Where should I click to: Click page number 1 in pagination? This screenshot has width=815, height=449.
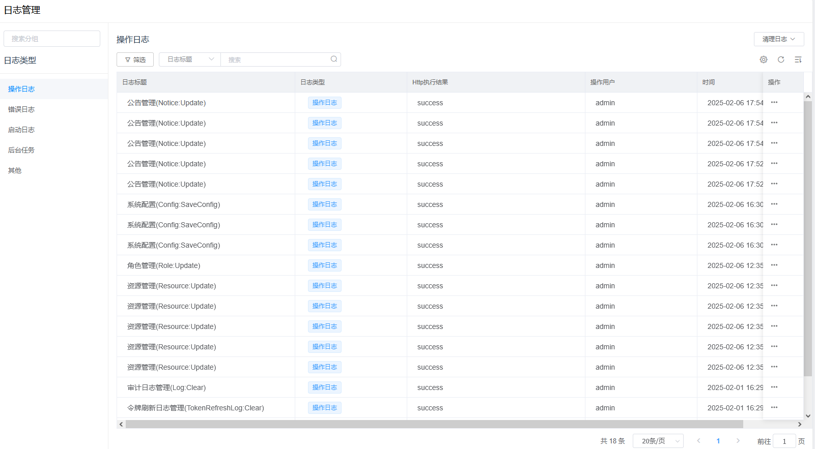[718, 441]
